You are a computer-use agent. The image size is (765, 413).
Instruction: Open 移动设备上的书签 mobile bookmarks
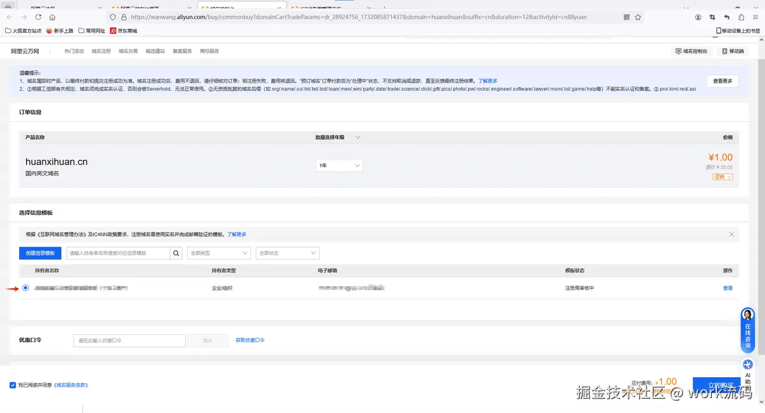[x=738, y=30]
